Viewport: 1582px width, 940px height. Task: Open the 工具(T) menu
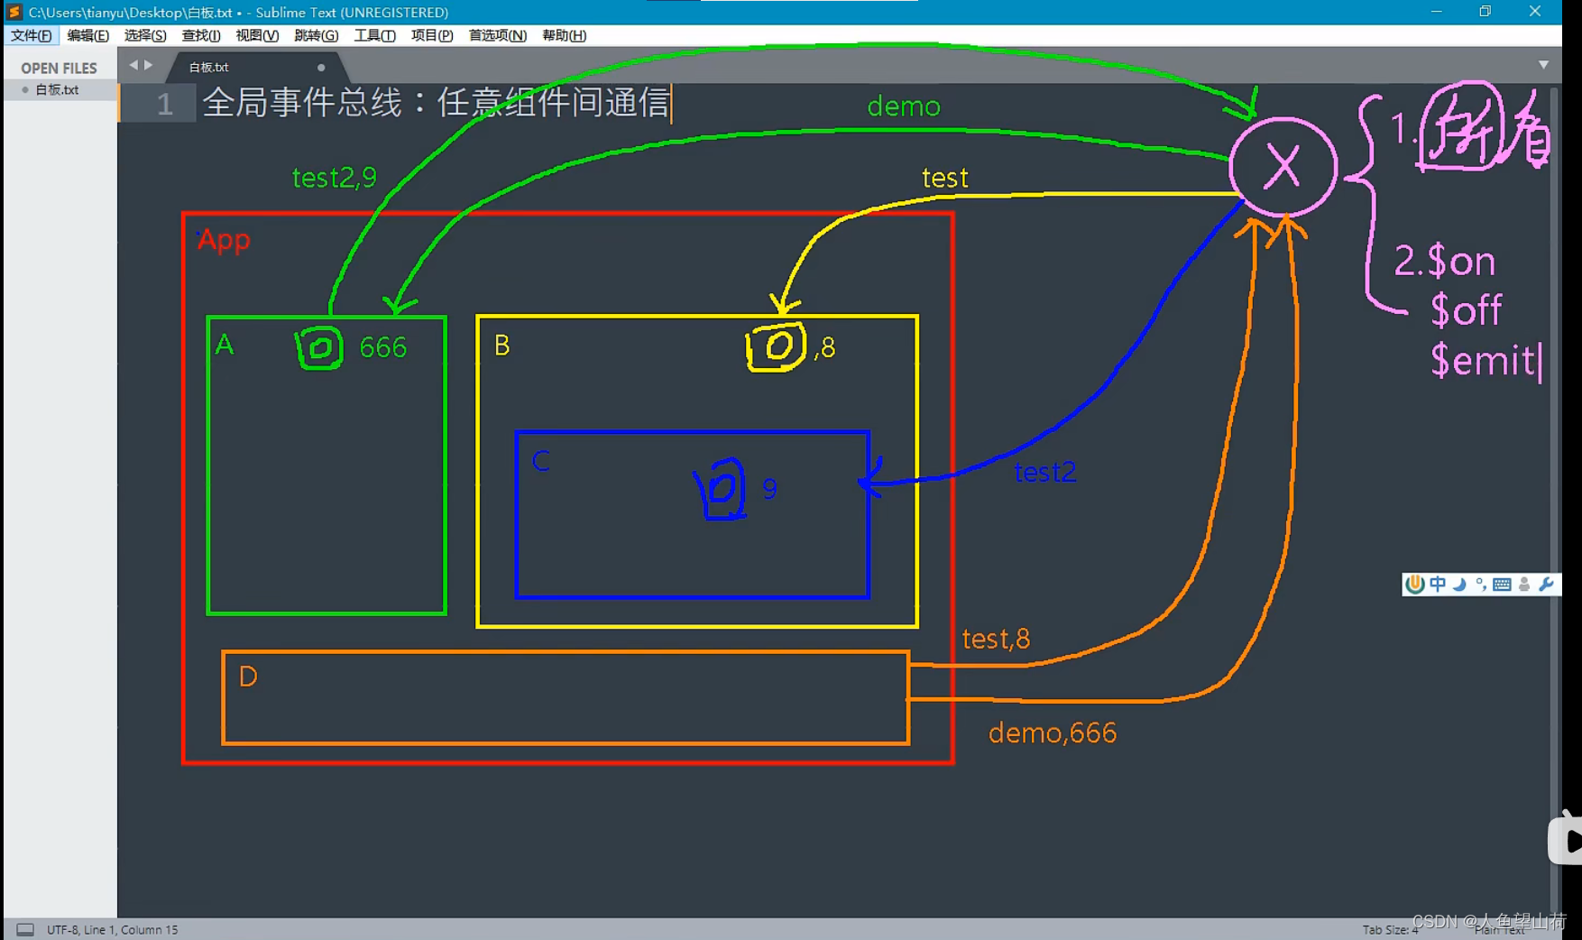[374, 35]
